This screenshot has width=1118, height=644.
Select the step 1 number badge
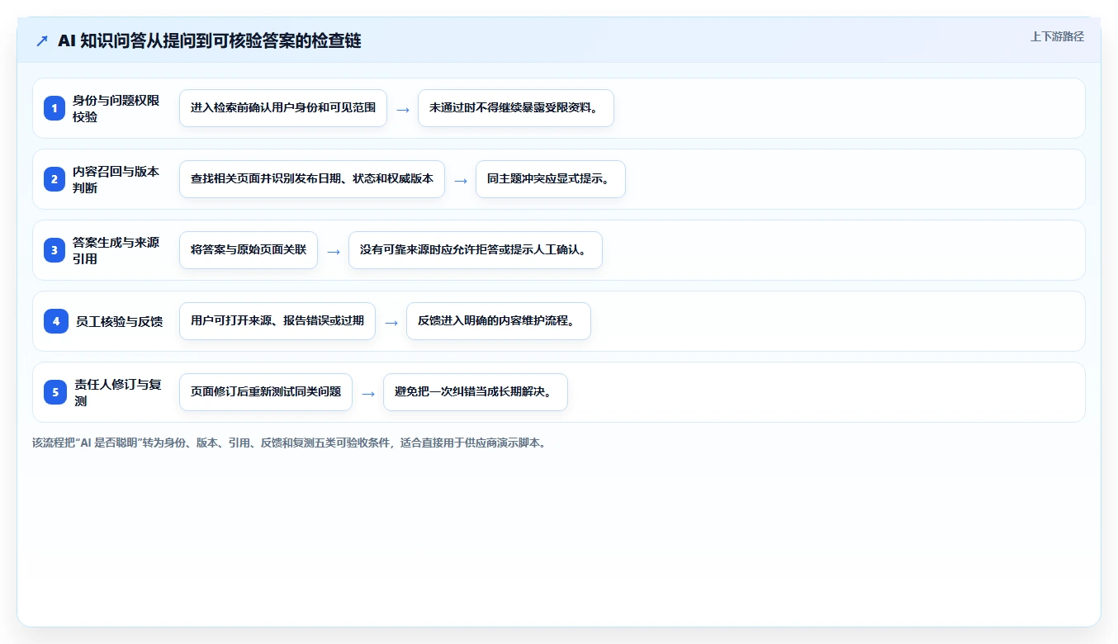pos(54,108)
